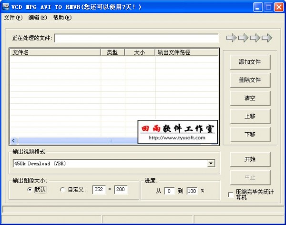The width and height of the screenshot is (286, 225).
Task: Click the 正在处理的文件 text field
Action: 136,38
